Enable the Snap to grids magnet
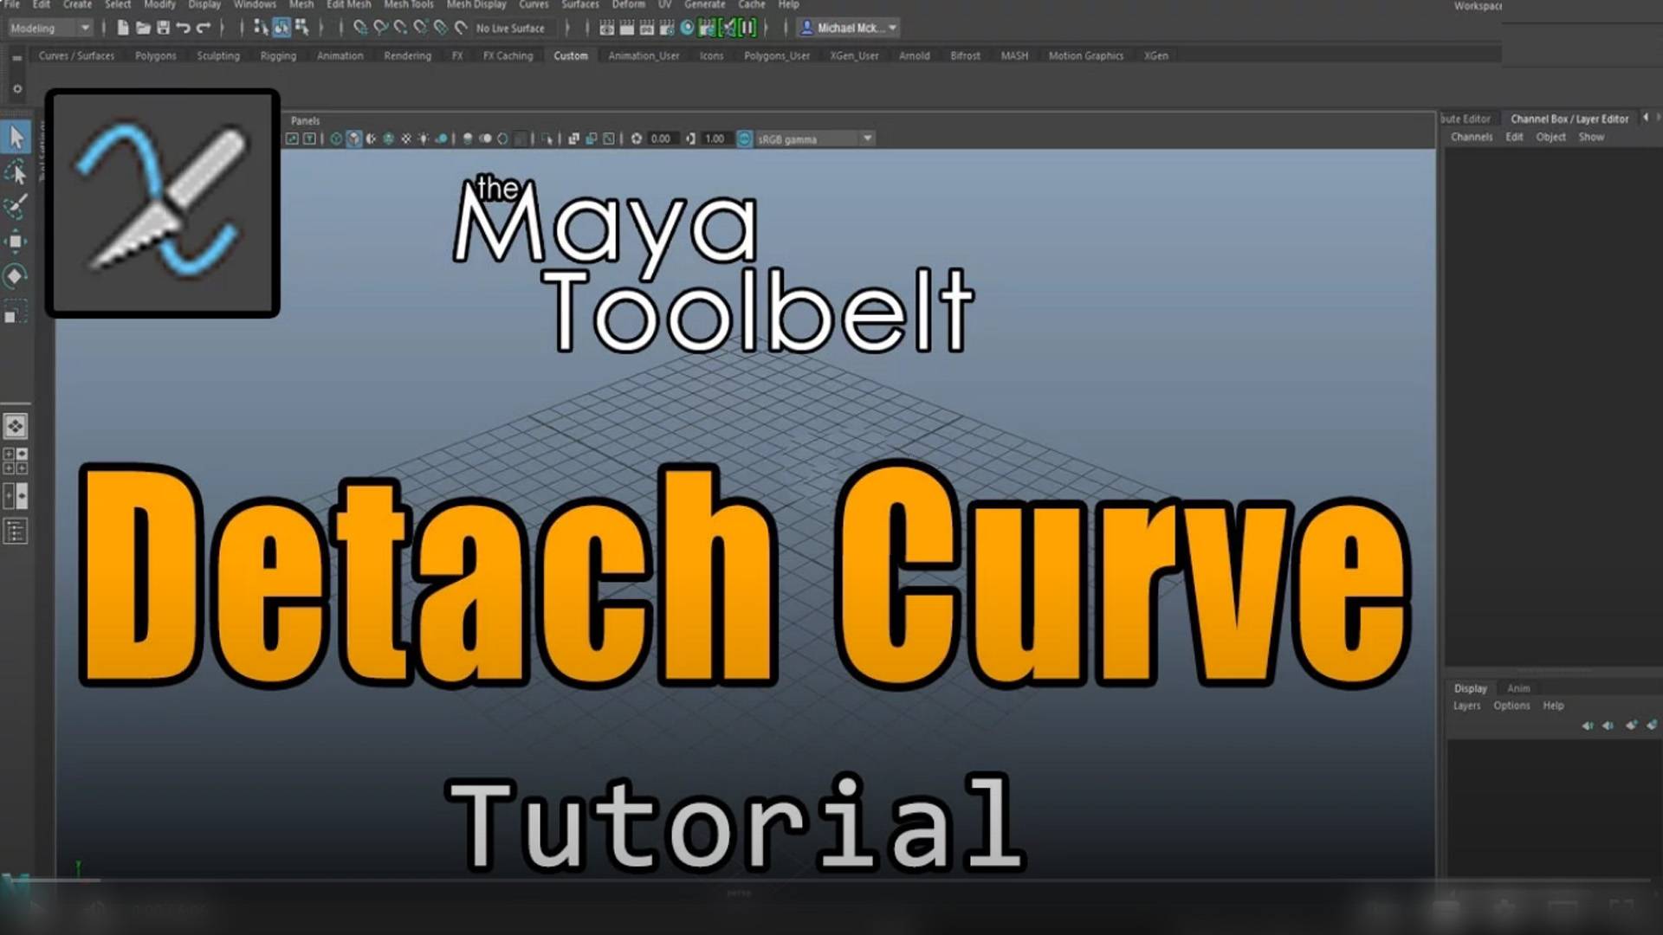The width and height of the screenshot is (1663, 935). pyautogui.click(x=360, y=28)
